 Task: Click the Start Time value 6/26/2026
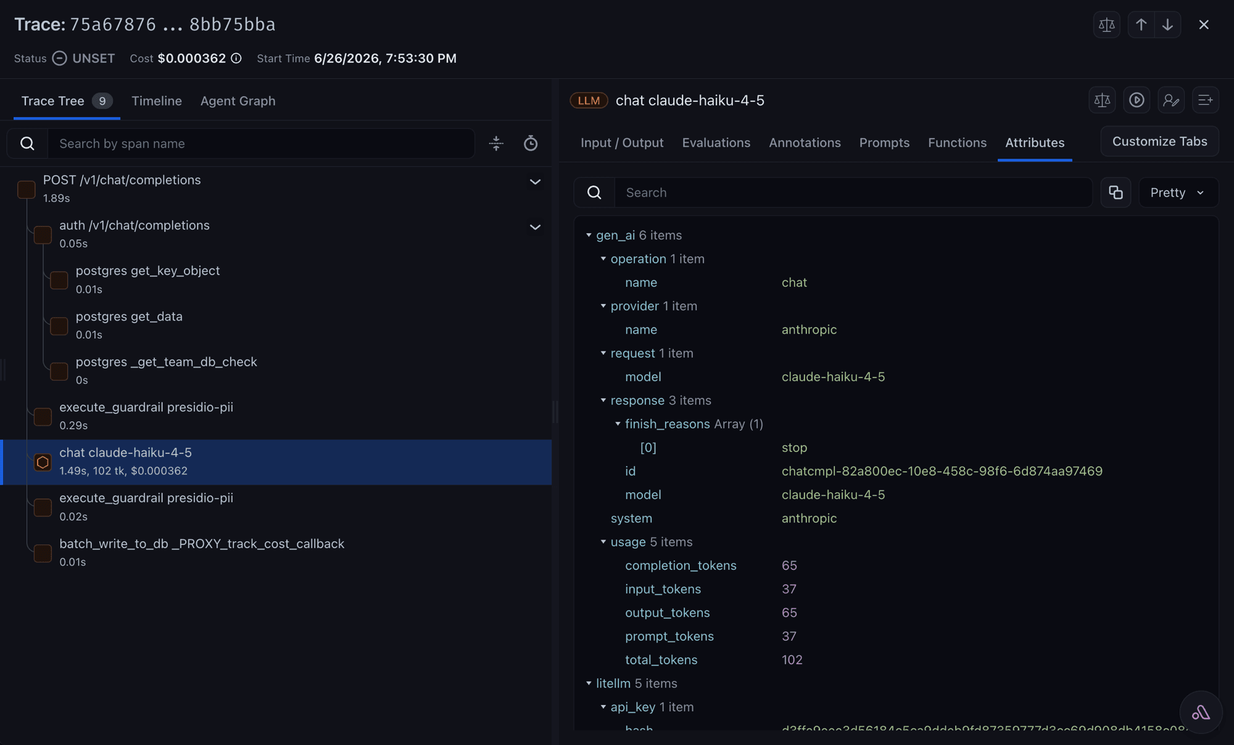point(385,58)
